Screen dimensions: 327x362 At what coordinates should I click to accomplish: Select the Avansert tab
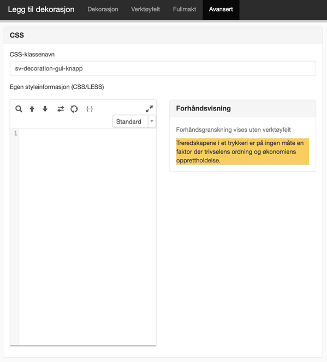tap(221, 9)
